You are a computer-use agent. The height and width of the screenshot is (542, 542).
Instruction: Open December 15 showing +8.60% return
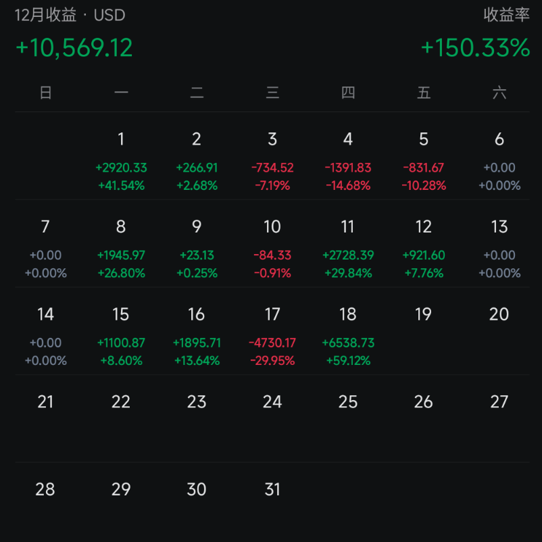tap(121, 336)
